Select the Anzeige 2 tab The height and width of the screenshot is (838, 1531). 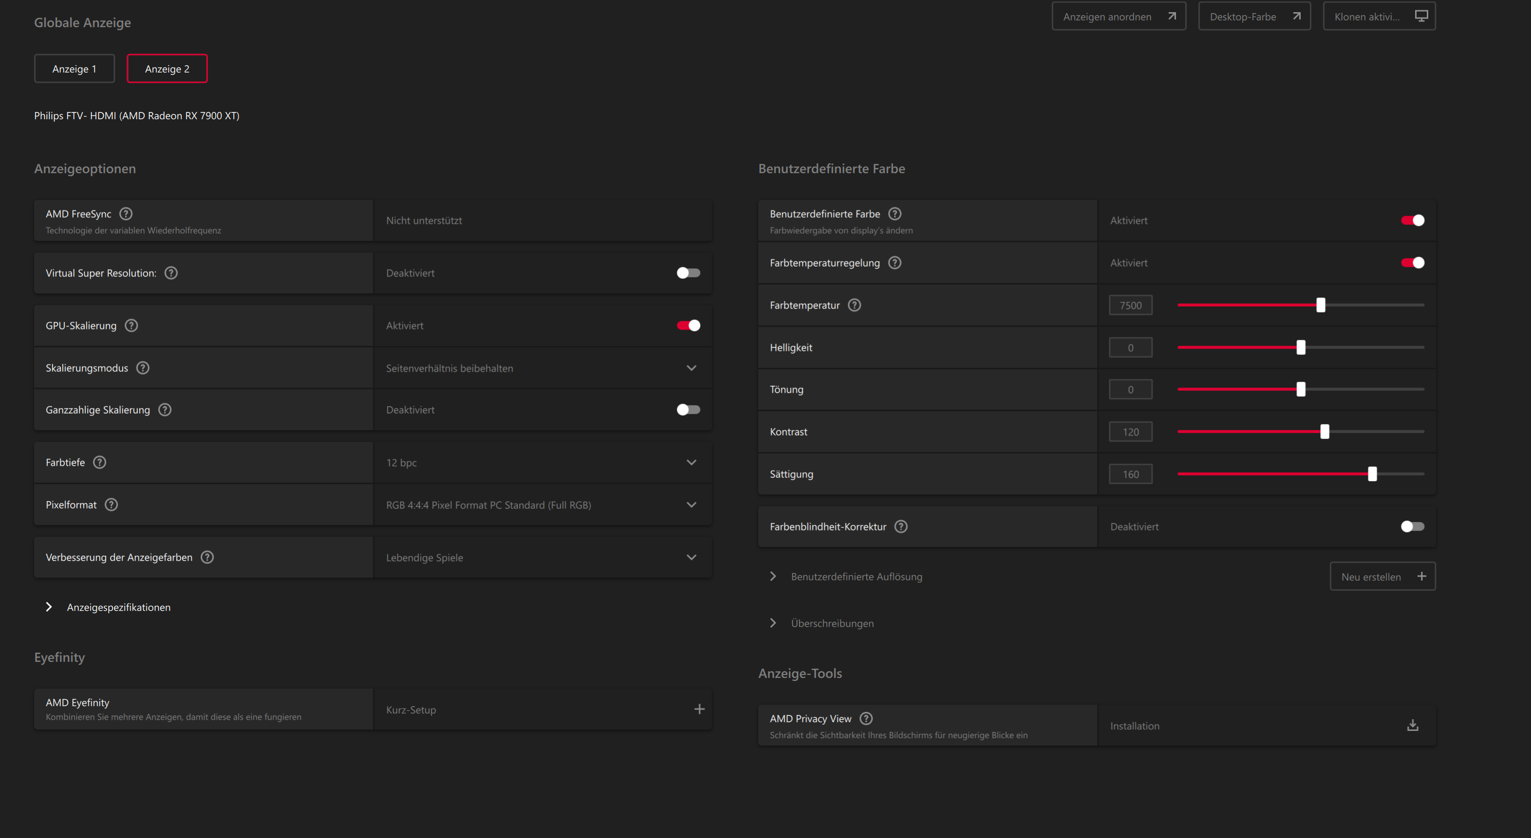(x=167, y=69)
